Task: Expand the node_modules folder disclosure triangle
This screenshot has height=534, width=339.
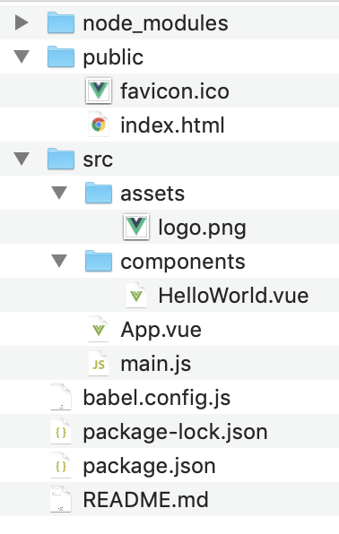Action: pyautogui.click(x=22, y=22)
